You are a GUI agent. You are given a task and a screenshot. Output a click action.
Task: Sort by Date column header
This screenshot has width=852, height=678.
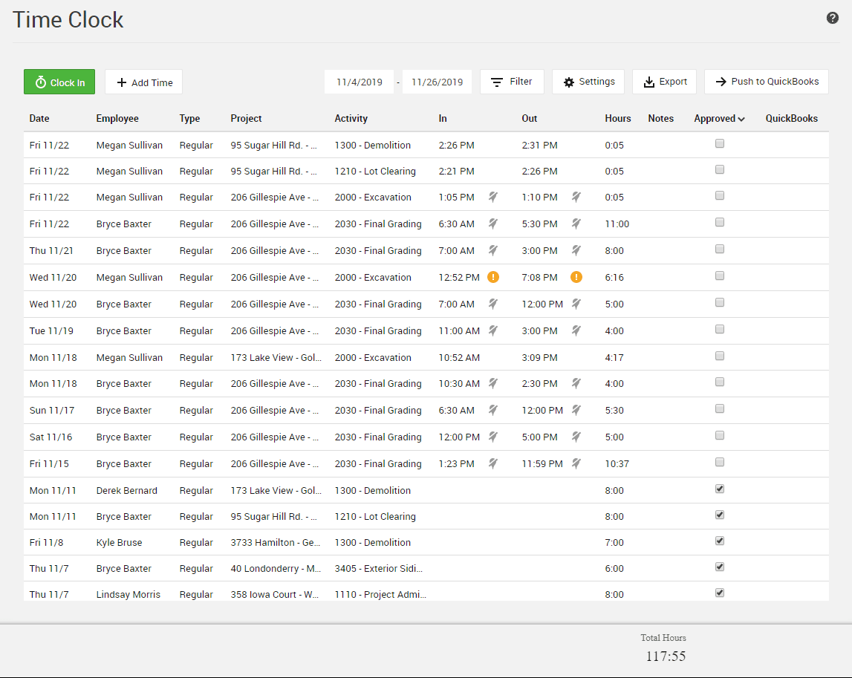point(39,118)
